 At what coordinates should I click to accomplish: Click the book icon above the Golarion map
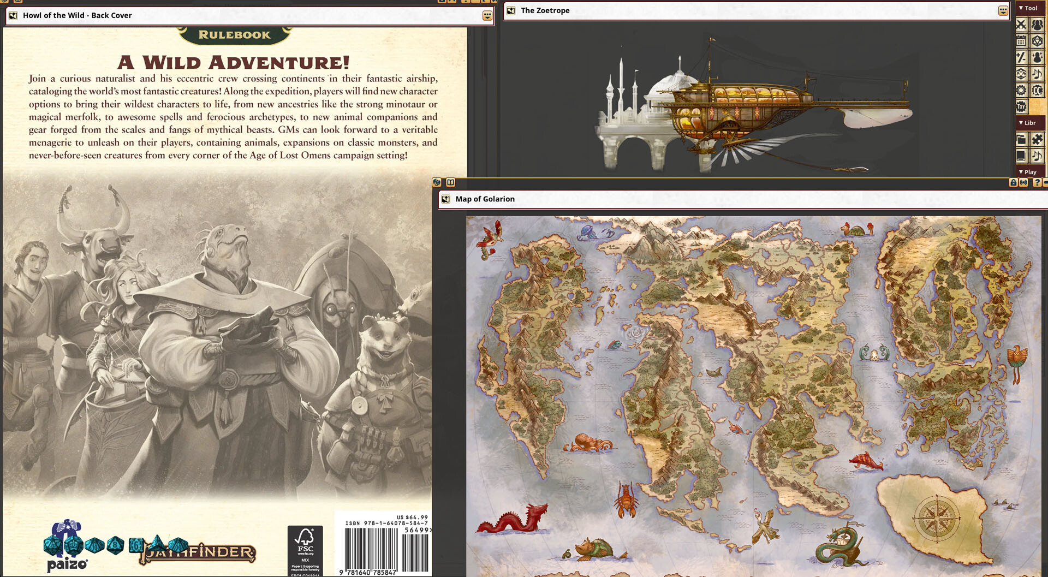pos(451,182)
